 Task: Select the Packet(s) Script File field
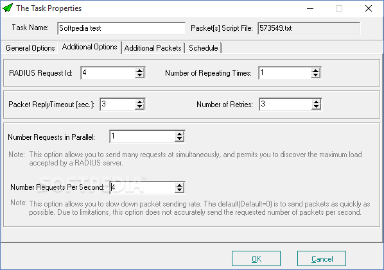pos(309,28)
